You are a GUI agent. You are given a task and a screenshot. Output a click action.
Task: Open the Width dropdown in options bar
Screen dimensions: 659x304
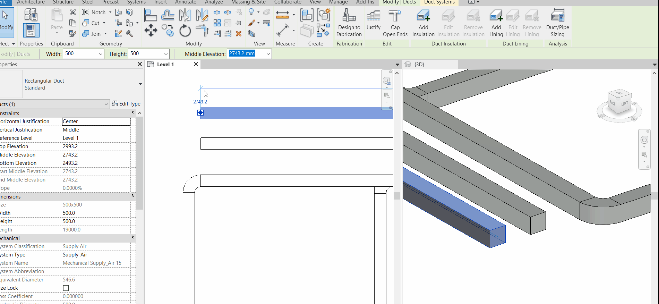click(x=101, y=54)
